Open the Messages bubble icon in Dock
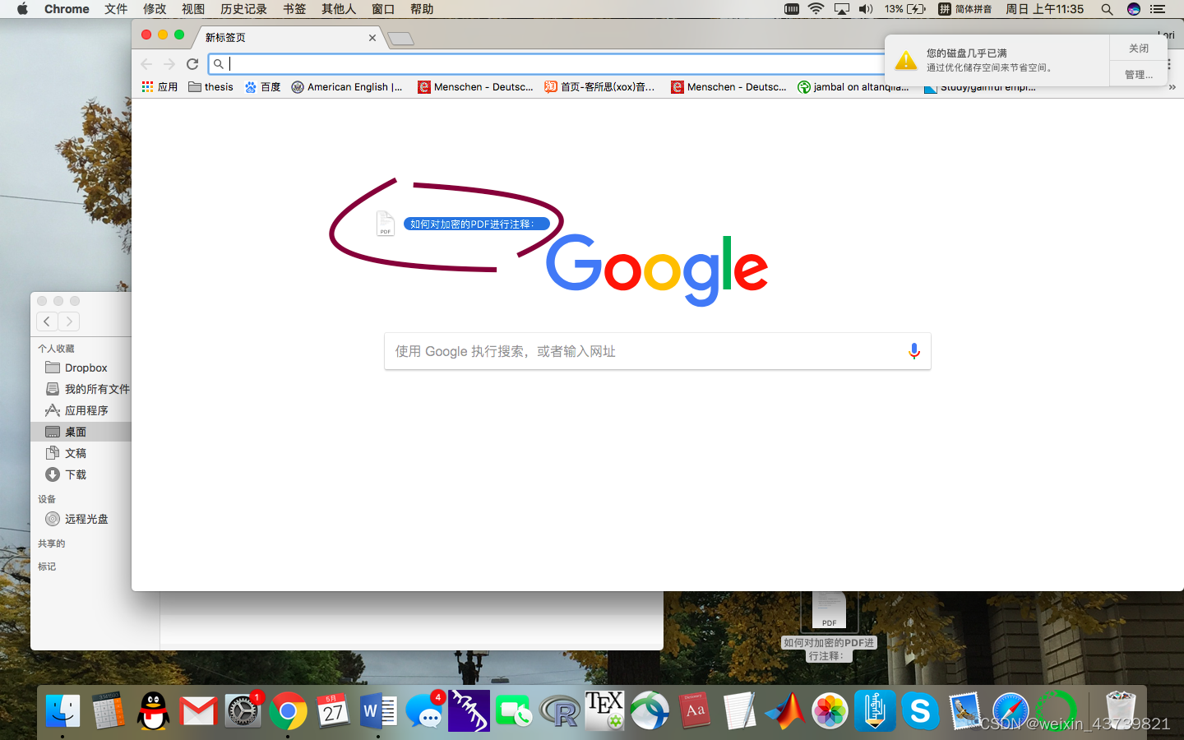1184x740 pixels. (x=424, y=711)
